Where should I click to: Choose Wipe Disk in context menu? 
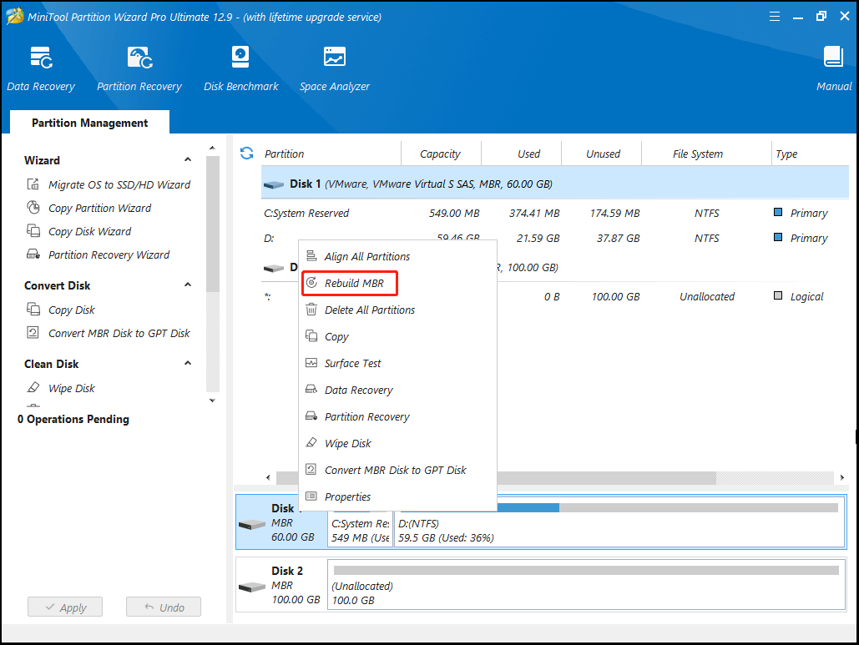click(397, 444)
